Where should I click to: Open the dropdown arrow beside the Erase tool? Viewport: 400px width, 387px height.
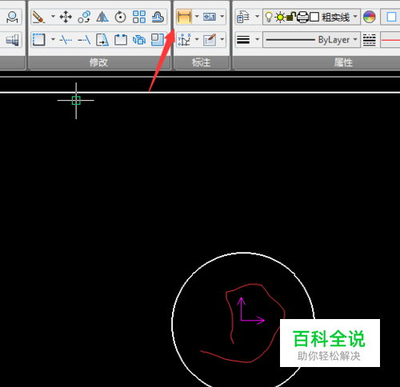tap(53, 17)
